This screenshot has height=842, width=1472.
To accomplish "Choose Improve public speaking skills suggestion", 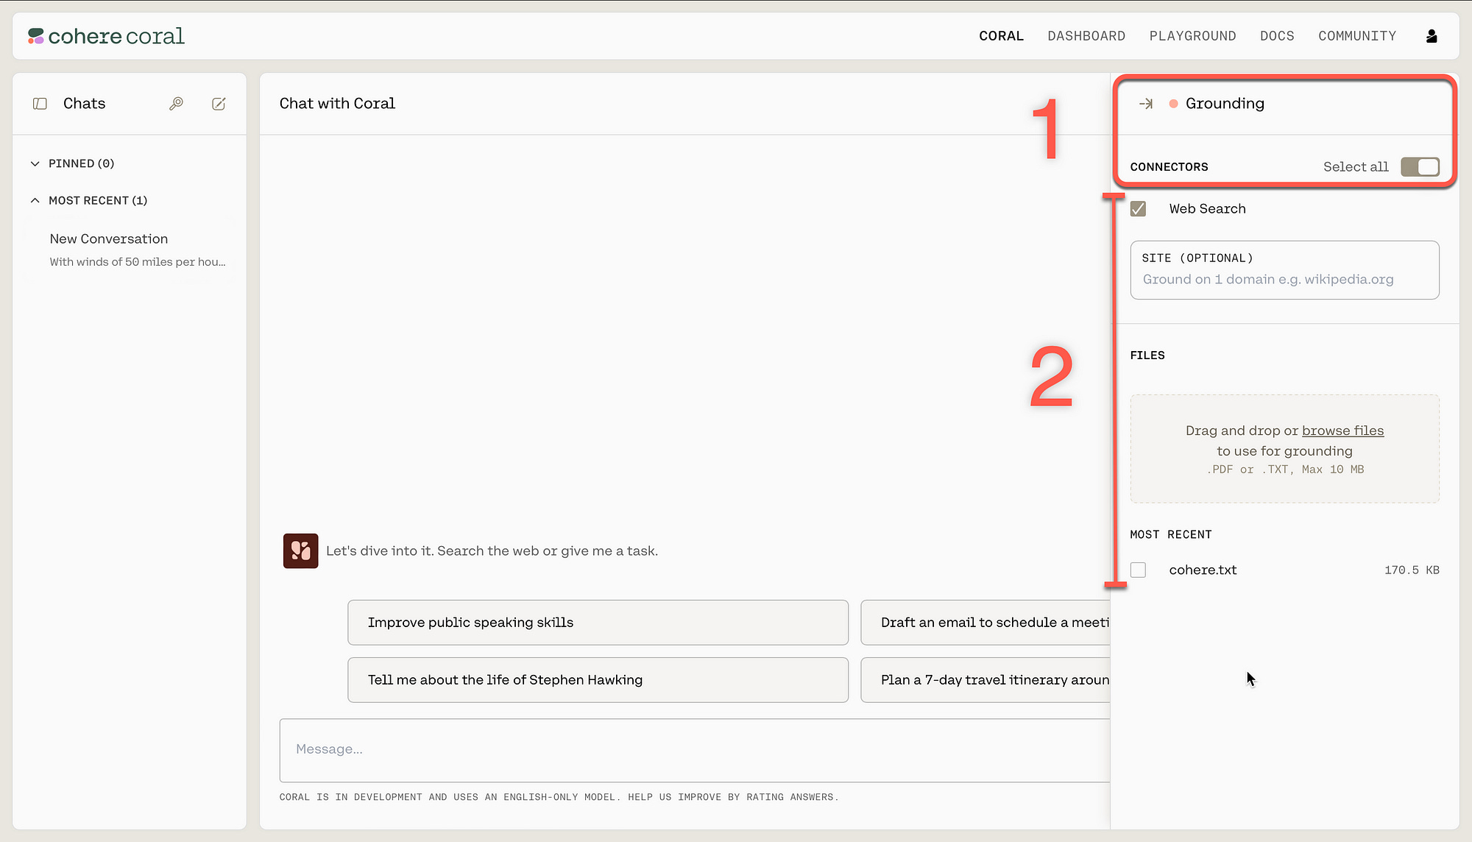I will point(598,623).
